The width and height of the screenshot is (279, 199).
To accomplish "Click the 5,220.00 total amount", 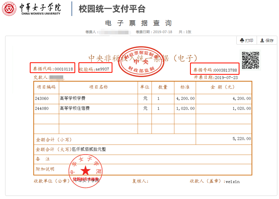I will coord(242,139).
